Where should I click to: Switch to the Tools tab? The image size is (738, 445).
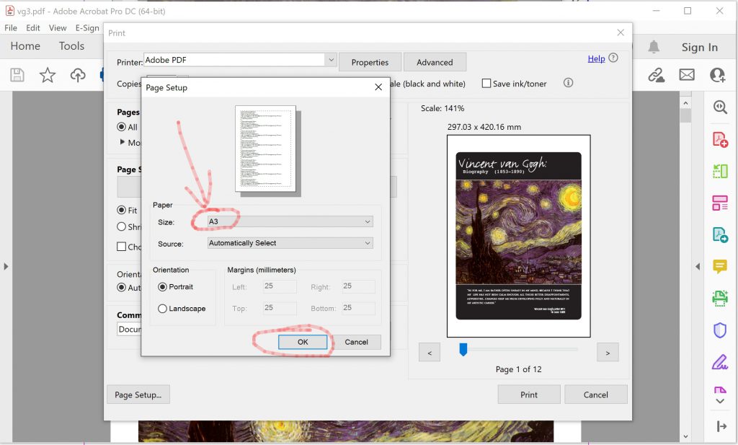tap(71, 45)
